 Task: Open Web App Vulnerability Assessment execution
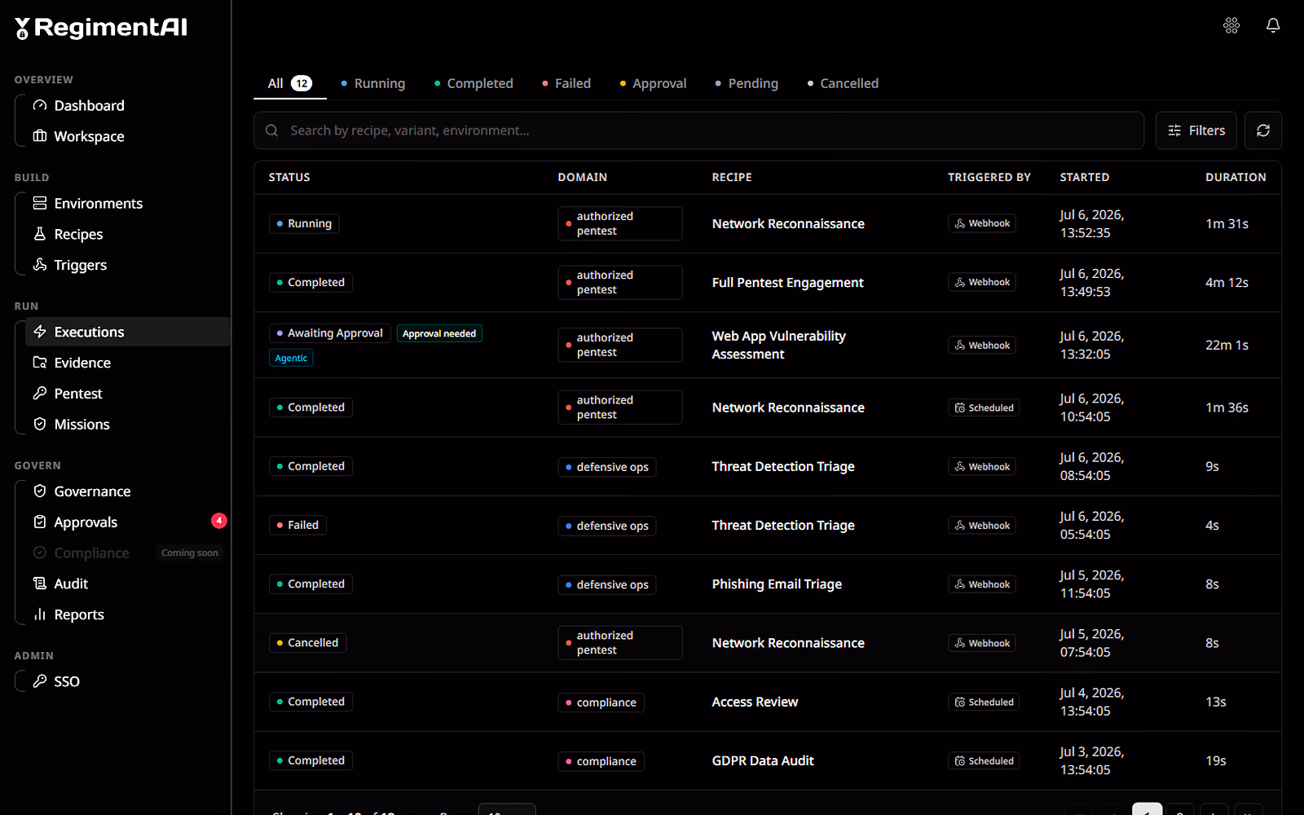(779, 345)
